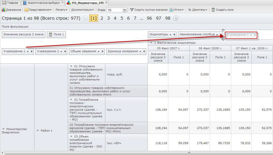The image size is (273, 155).
Task: Close the Аналитические выборки tab
Action: click(x=63, y=3)
